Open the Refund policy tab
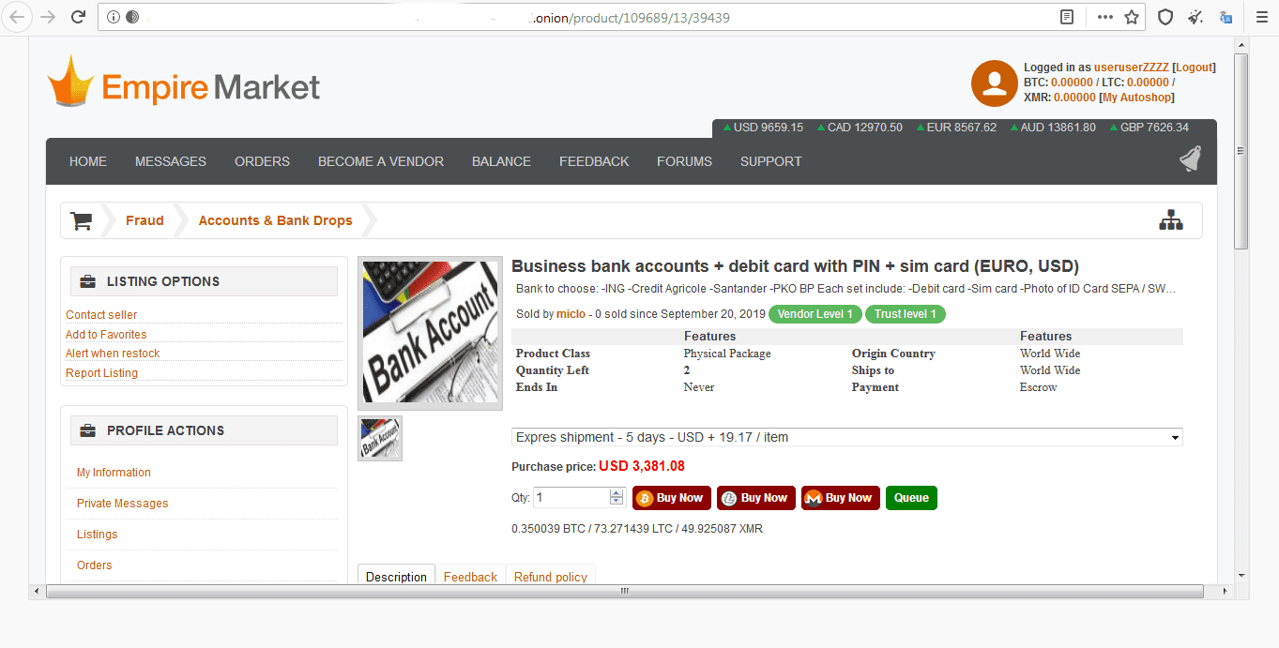 click(x=550, y=577)
